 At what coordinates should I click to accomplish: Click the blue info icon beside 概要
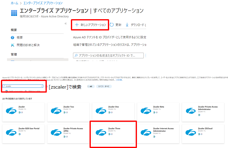(x=13, y=38)
